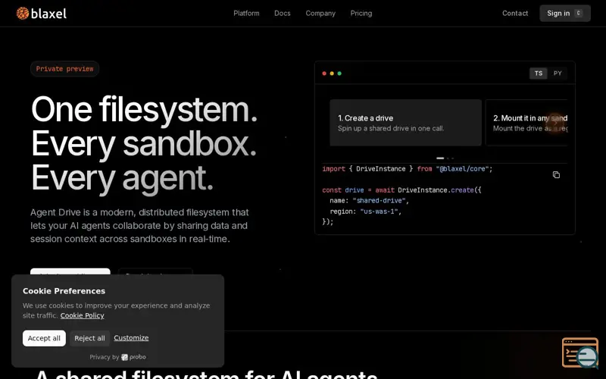Open the Cookie Policy link

coord(82,315)
